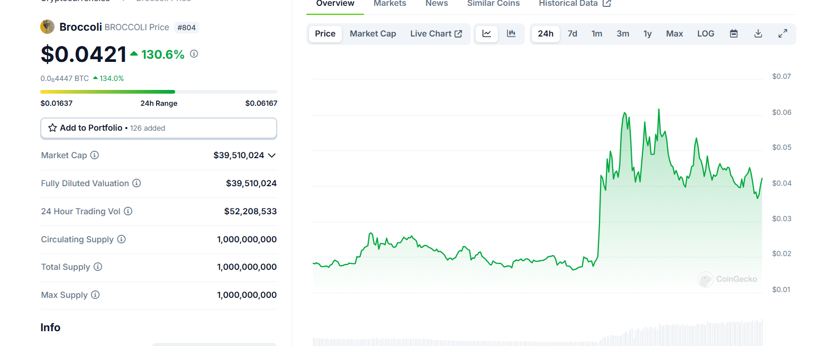Click the price line chart peak area
The width and height of the screenshot is (818, 346).
coord(659,110)
